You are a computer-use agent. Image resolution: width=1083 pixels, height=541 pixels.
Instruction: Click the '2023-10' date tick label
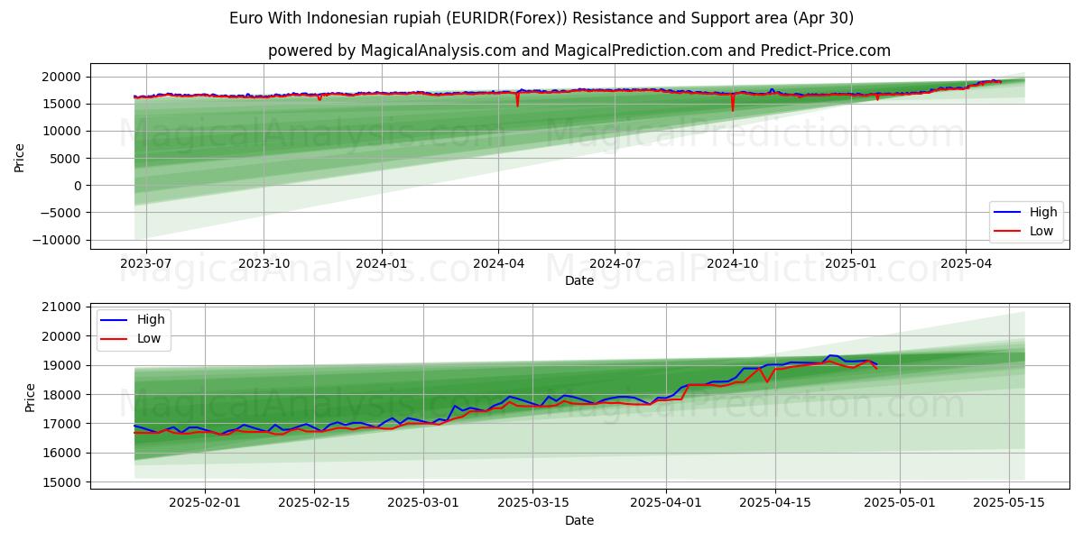click(x=264, y=263)
